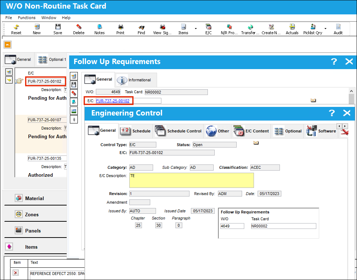
Task: Open the E/C Content tab
Action: tap(251, 131)
